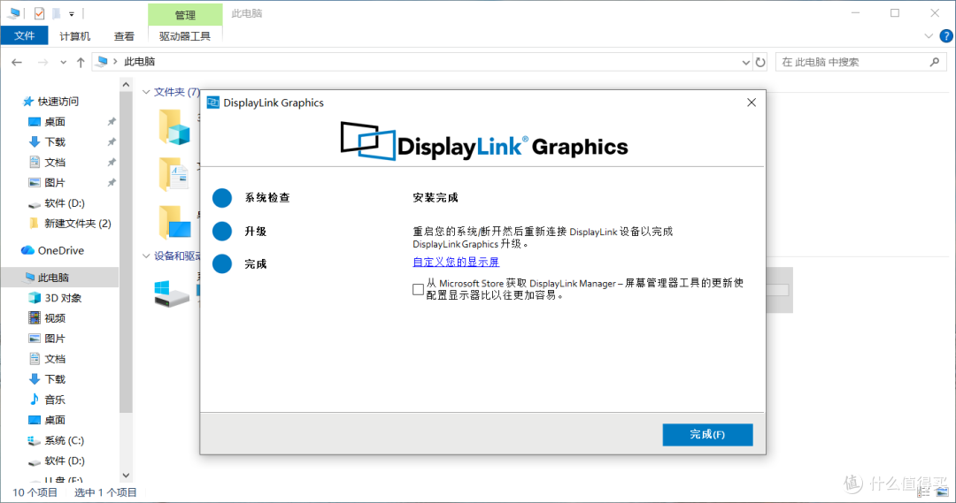This screenshot has width=956, height=503.
Task: Open Explorer help question mark icon
Action: pos(945,36)
